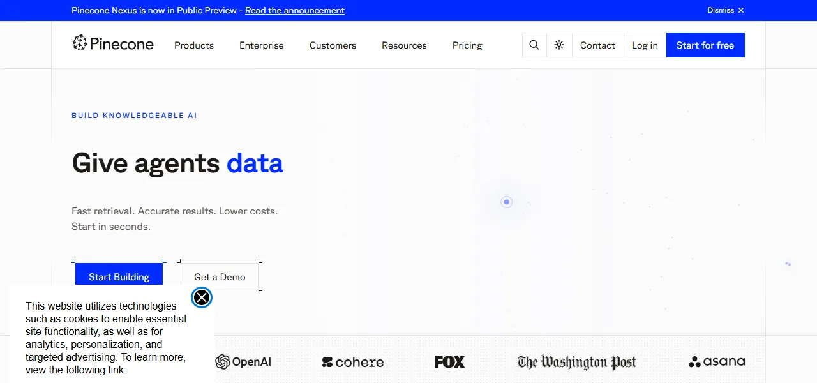The height and width of the screenshot is (383, 817).
Task: Expand the Resources menu
Action: (x=404, y=45)
